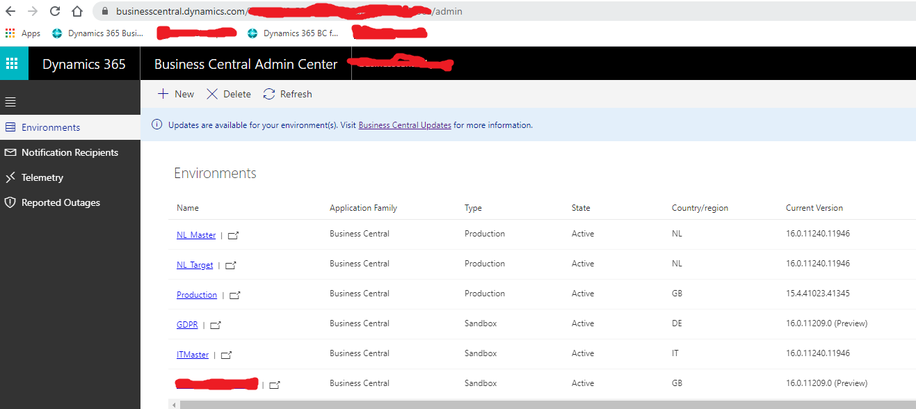Collapse the sidebar using hamburger menu icon
916x409 pixels.
[x=10, y=102]
